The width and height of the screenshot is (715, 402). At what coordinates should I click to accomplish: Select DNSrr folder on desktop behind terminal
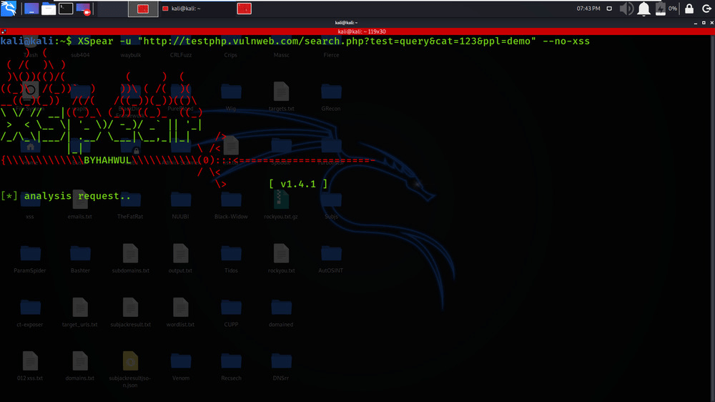(281, 366)
